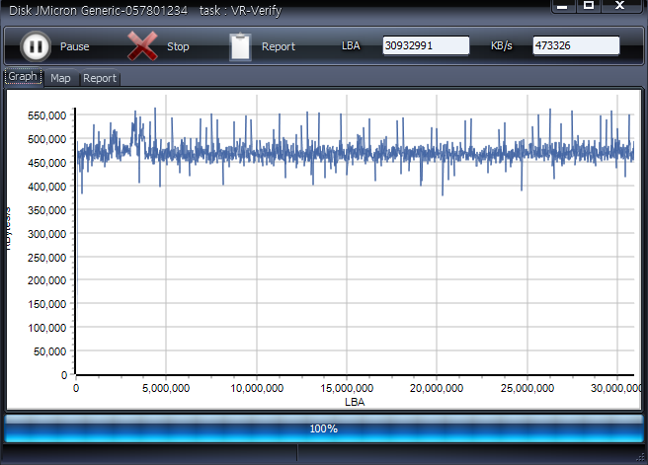The image size is (648, 465).
Task: Click the clipboard Report icon
Action: click(240, 46)
